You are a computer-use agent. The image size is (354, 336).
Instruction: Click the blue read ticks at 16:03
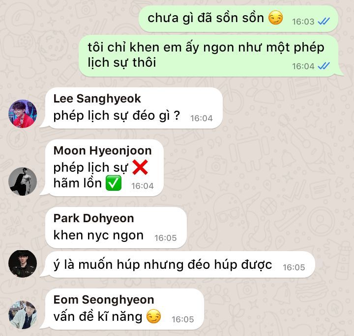324,22
